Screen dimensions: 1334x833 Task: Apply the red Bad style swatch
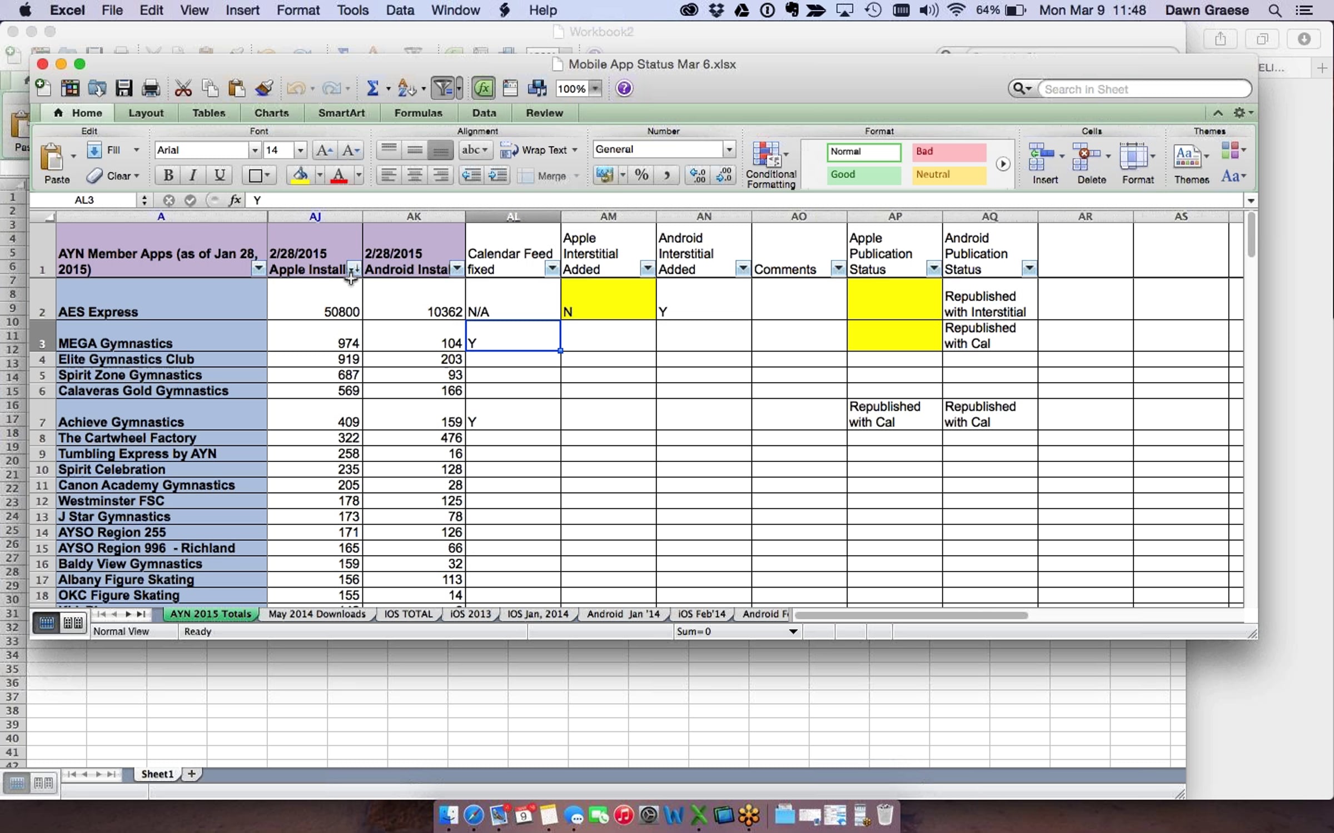949,152
